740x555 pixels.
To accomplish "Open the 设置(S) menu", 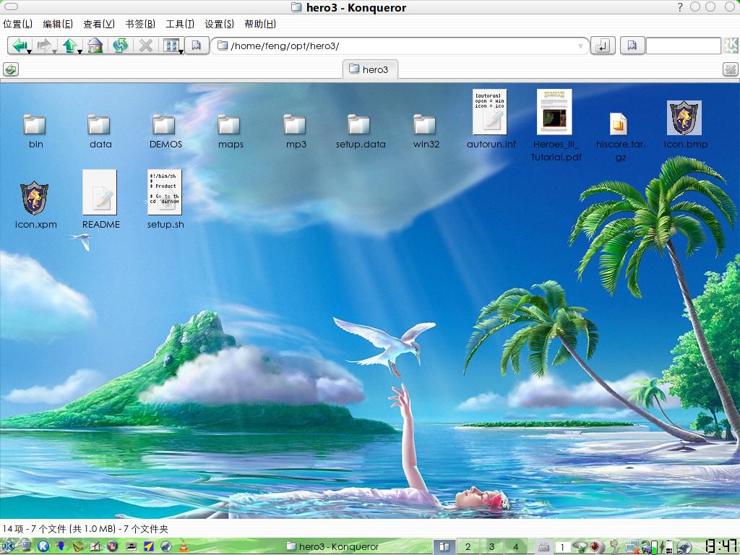I will (x=219, y=24).
